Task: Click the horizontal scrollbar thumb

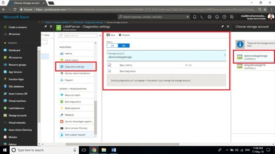Action: point(122,144)
